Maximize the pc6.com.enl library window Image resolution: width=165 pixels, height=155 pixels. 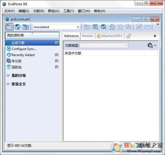point(146,19)
